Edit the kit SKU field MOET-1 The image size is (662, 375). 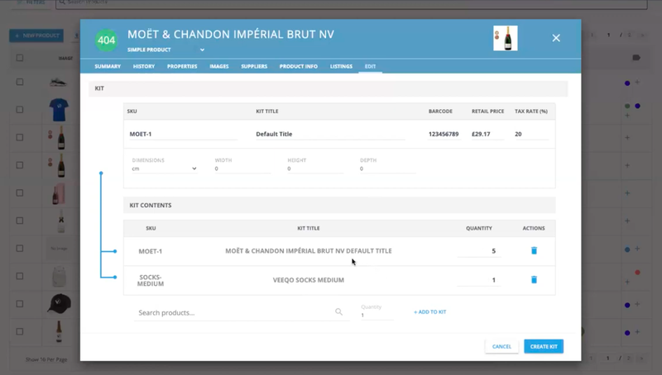click(183, 134)
